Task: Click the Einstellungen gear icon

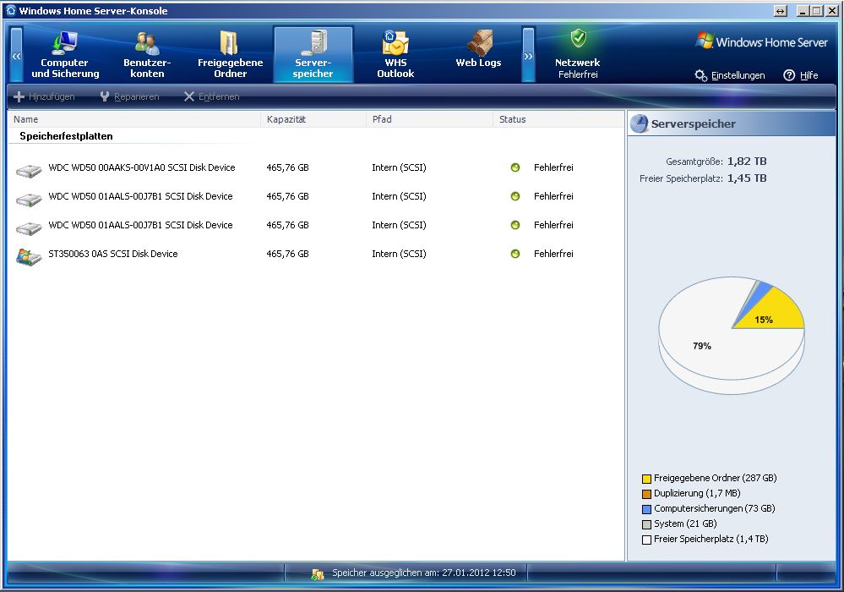Action: [x=701, y=75]
